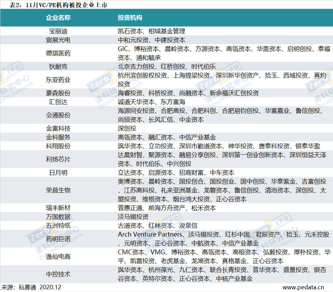The width and height of the screenshot is (333, 292).
Task: Select the 汇创达 company cell
Action: click(x=58, y=102)
